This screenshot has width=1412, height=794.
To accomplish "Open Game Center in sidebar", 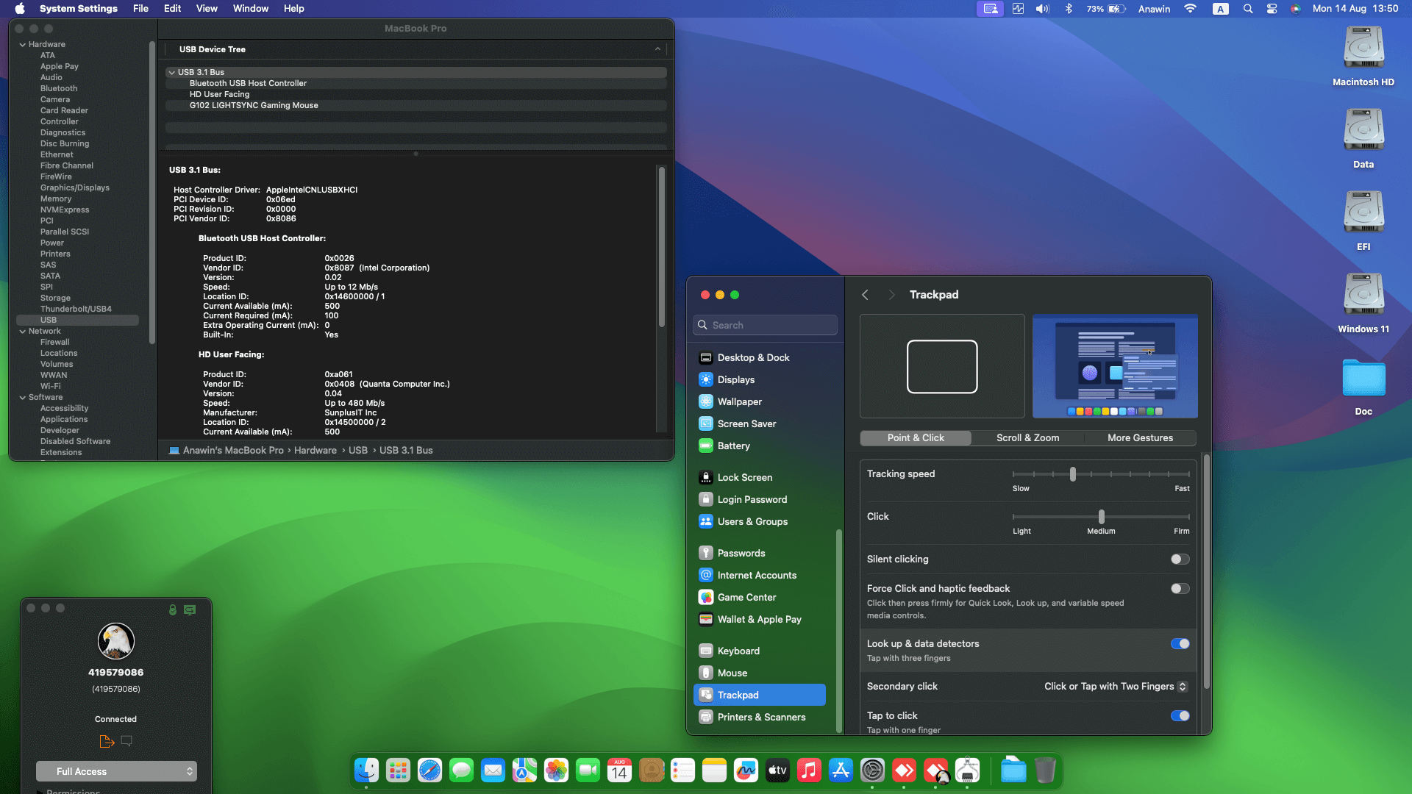I will [x=746, y=598].
